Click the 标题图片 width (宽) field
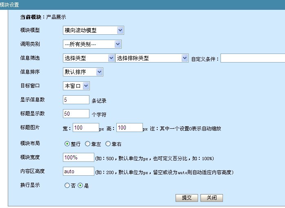 (86, 127)
